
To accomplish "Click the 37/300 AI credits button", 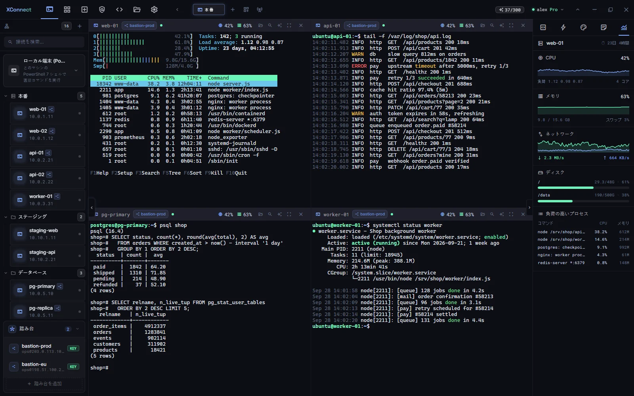I will tap(510, 10).
